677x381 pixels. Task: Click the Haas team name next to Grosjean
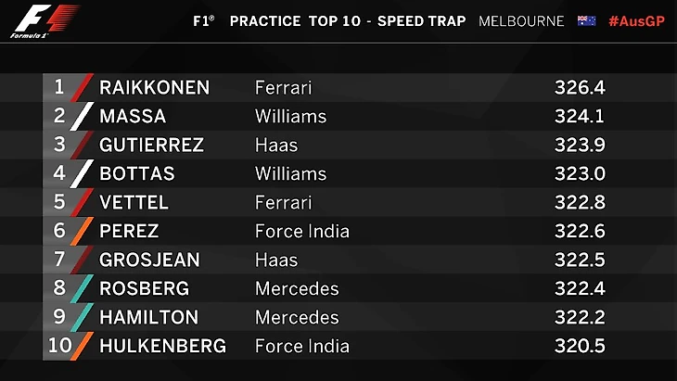[x=275, y=260]
